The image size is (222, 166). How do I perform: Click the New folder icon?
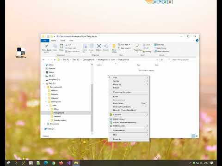point(114,46)
